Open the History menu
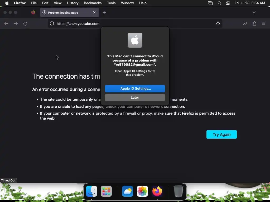 pos(73,3)
